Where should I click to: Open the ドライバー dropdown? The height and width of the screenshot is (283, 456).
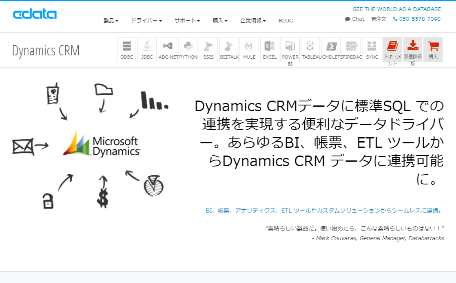(146, 20)
